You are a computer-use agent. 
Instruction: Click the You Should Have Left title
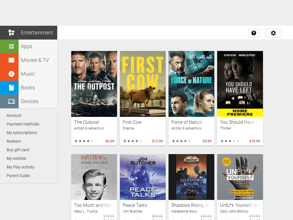240,122
